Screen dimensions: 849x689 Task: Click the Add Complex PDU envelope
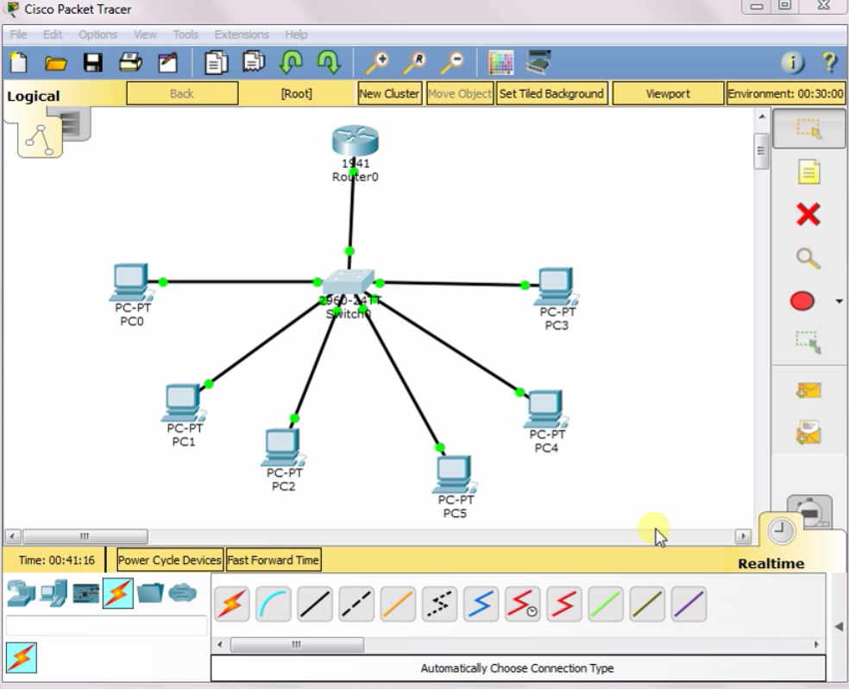(808, 433)
